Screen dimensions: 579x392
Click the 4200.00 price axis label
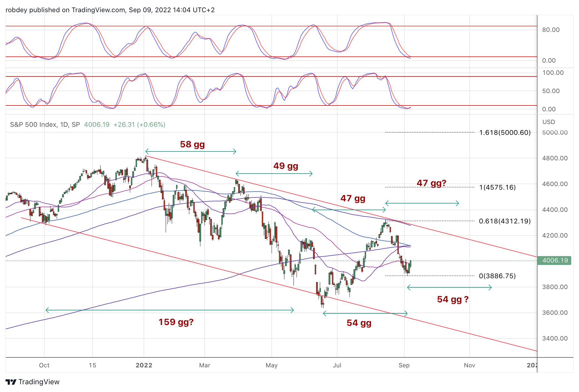pyautogui.click(x=555, y=236)
